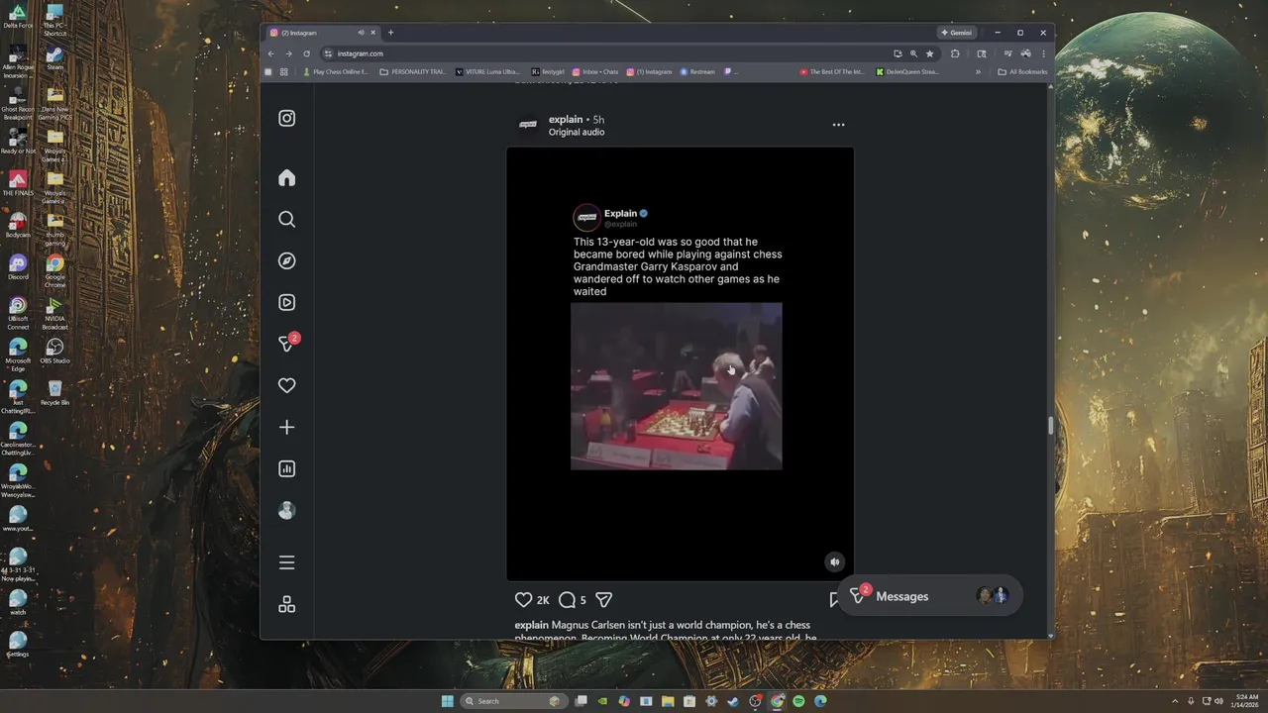Go forward in Chrome history
The width and height of the screenshot is (1268, 713).
tap(288, 53)
